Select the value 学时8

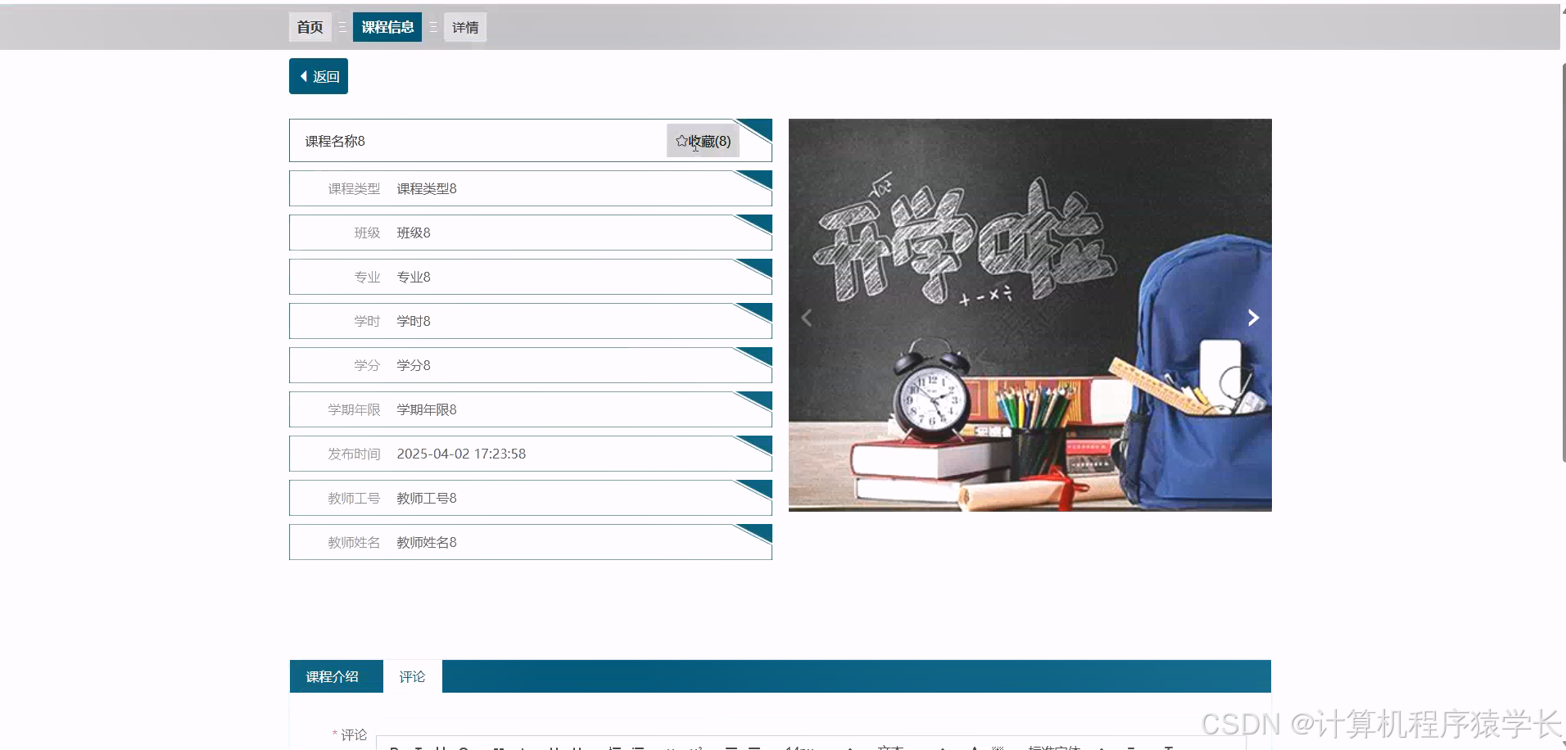pos(414,321)
